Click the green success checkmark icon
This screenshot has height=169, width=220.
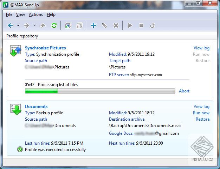coord(20,149)
